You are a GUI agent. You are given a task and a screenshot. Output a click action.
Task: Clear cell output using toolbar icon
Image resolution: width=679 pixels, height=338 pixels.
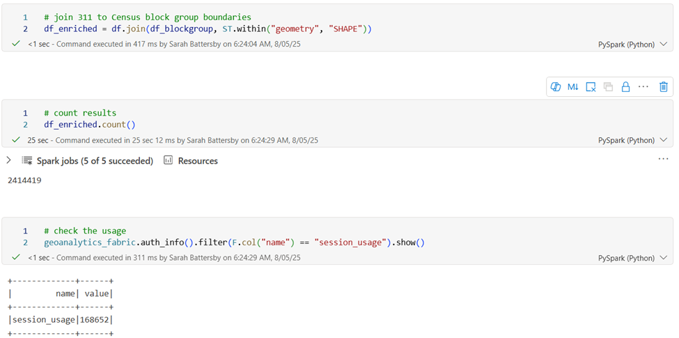[591, 86]
